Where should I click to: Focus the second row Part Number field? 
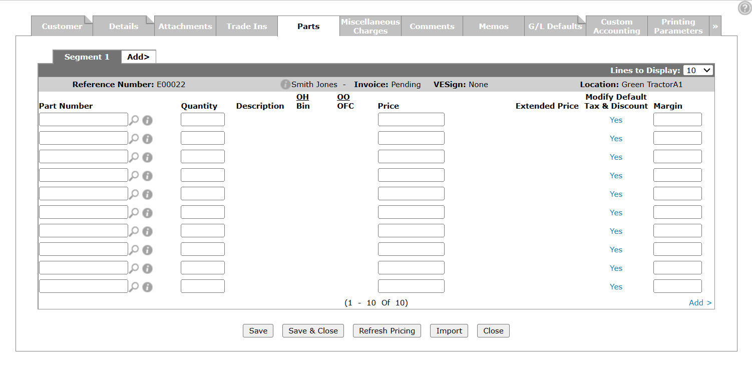84,138
